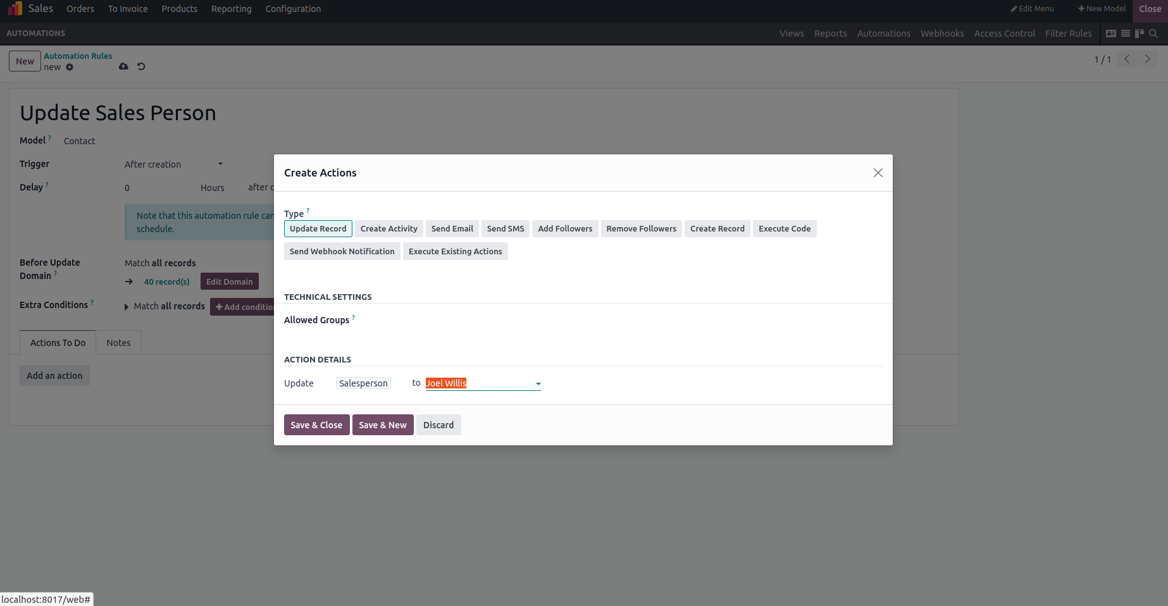Open the Reports section in Studio
This screenshot has width=1168, height=606.
pos(831,34)
